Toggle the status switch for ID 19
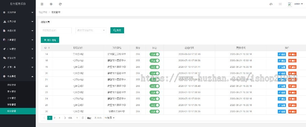This screenshot has height=127, width=306. (155, 67)
